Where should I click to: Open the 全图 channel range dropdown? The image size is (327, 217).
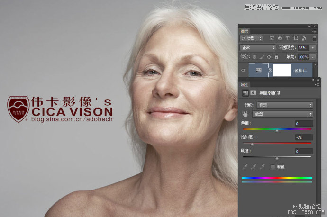pyautogui.click(x=283, y=114)
